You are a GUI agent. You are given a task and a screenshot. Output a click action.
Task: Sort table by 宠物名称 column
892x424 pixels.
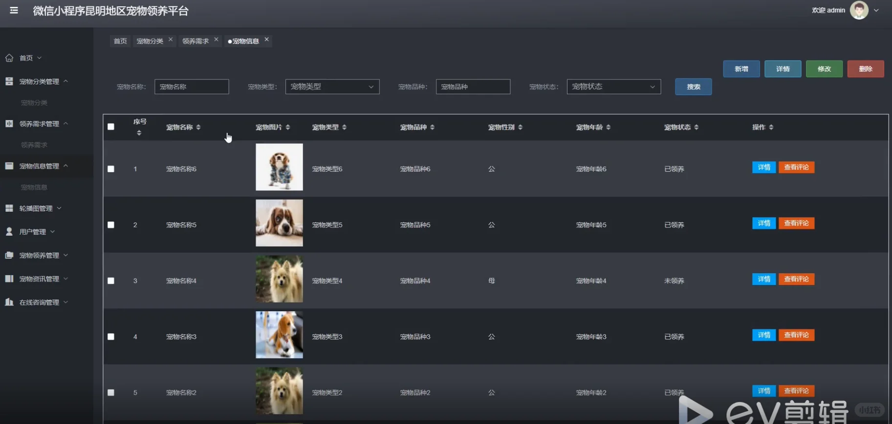198,127
